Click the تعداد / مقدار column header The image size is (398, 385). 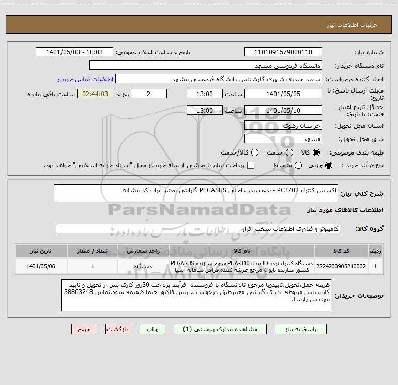click(93, 251)
